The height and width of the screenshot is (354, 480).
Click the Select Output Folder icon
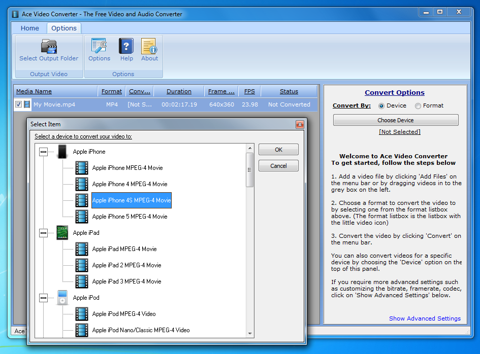[49, 46]
